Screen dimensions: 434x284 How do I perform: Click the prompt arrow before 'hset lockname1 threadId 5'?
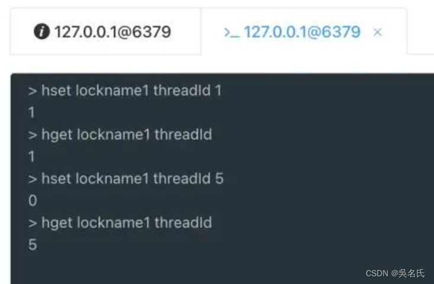[x=33, y=179]
